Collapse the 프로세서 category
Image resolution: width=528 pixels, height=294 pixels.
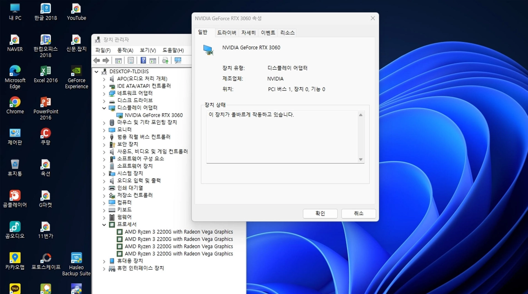tap(104, 225)
